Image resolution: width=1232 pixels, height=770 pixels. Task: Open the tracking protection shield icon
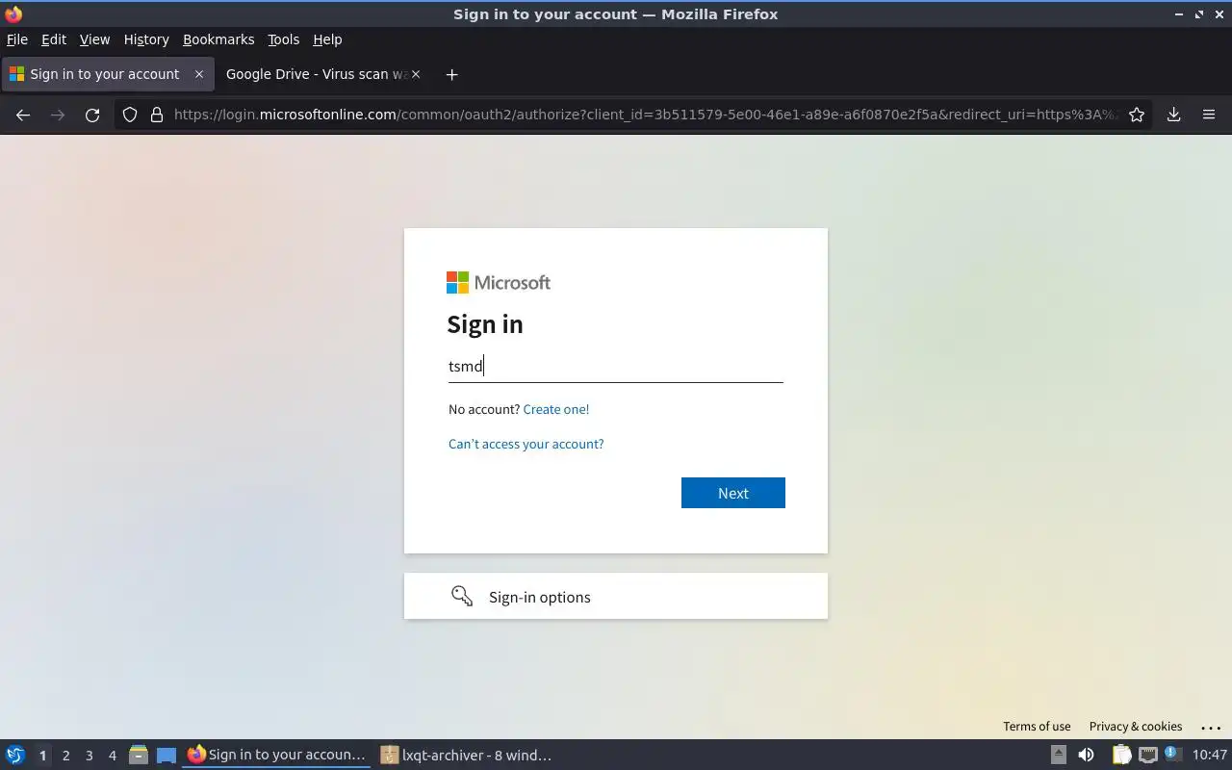click(x=130, y=115)
